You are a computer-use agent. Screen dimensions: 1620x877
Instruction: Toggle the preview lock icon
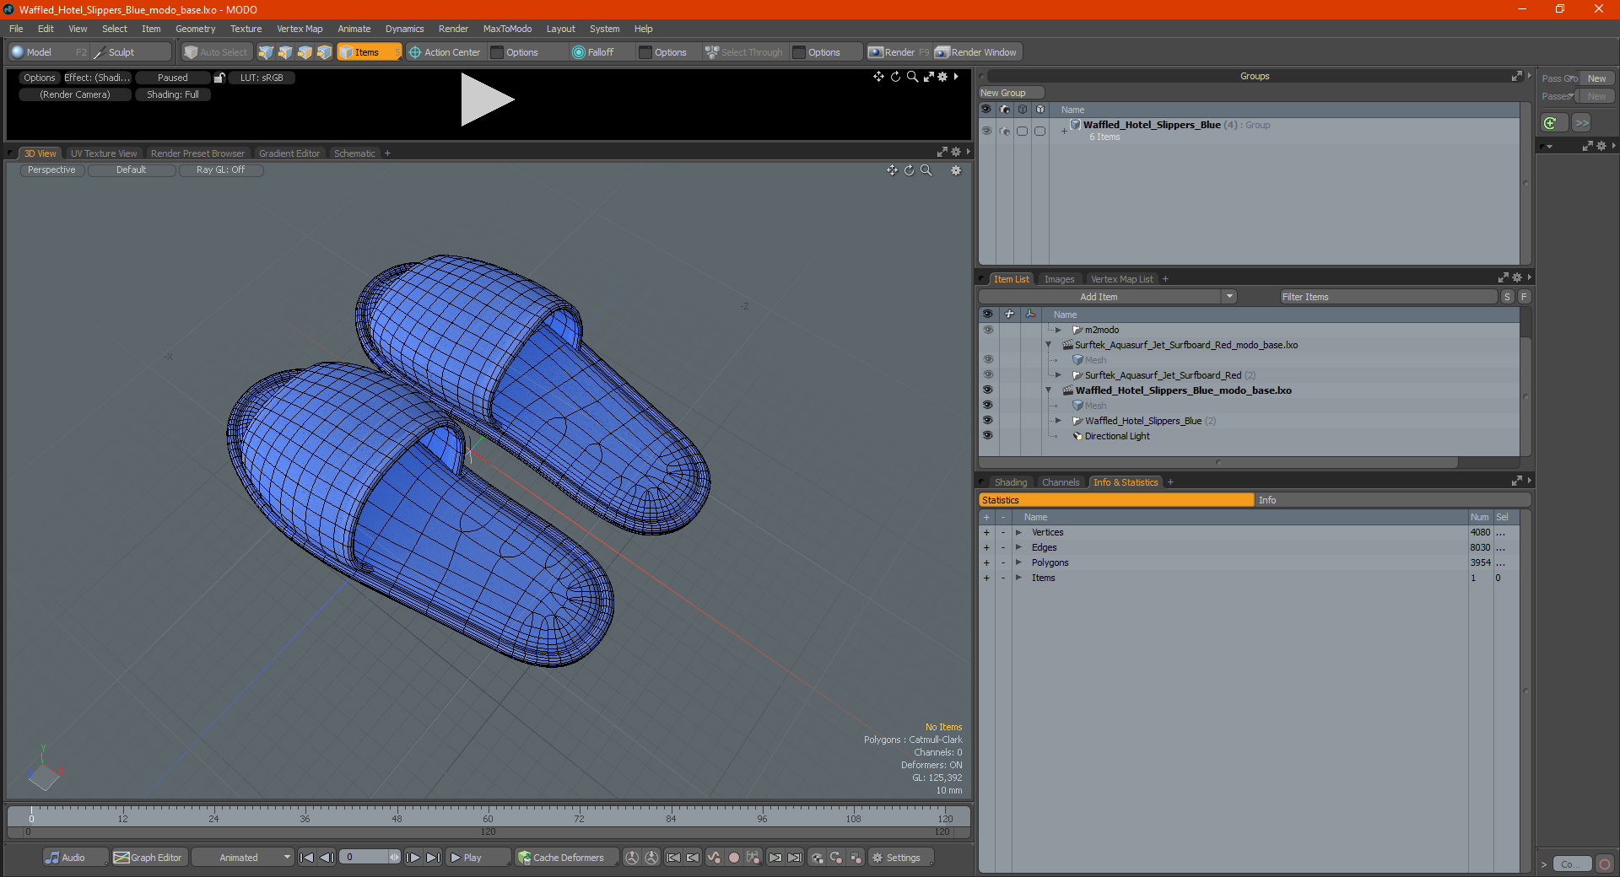219,78
